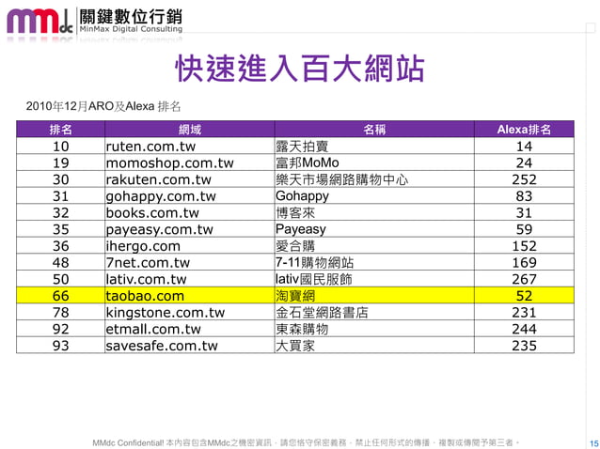The width and height of the screenshot is (600, 449).
Task: Click rank 10 in the ruten row
Action: (x=60, y=147)
